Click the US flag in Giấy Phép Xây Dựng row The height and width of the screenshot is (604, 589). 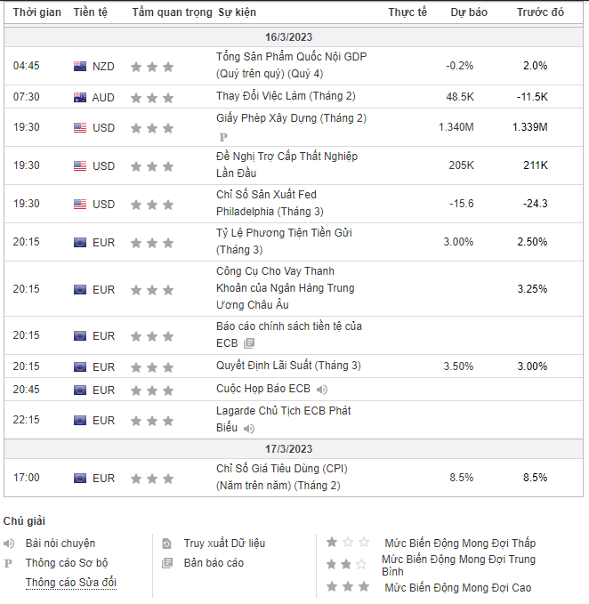[x=80, y=128]
